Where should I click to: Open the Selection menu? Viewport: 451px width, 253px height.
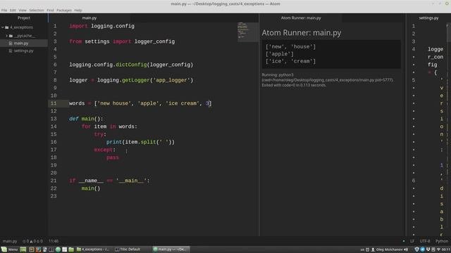37,10
